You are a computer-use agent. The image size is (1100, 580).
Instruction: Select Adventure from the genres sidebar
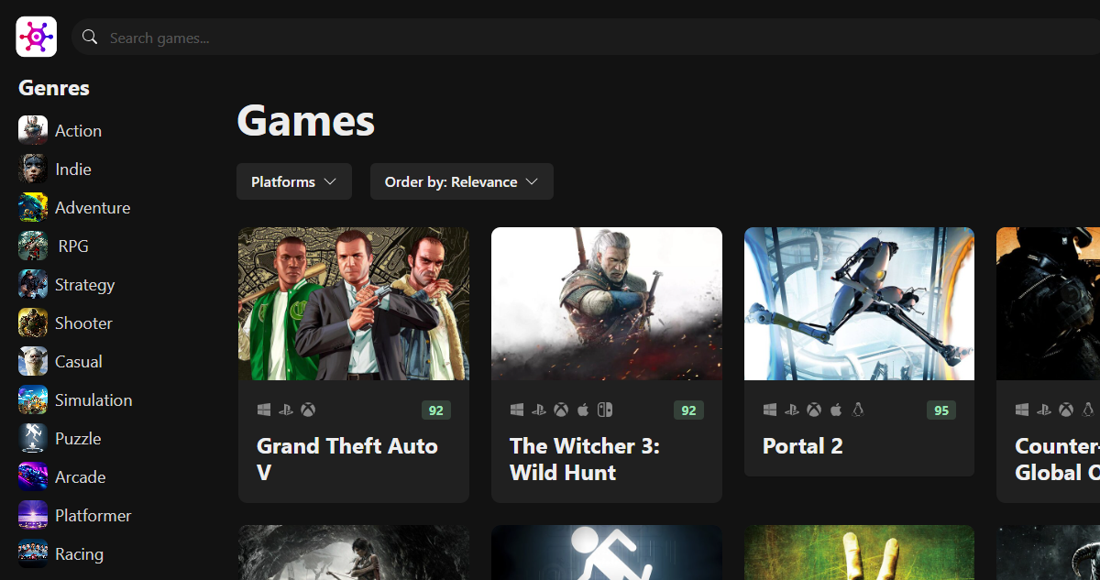point(93,207)
